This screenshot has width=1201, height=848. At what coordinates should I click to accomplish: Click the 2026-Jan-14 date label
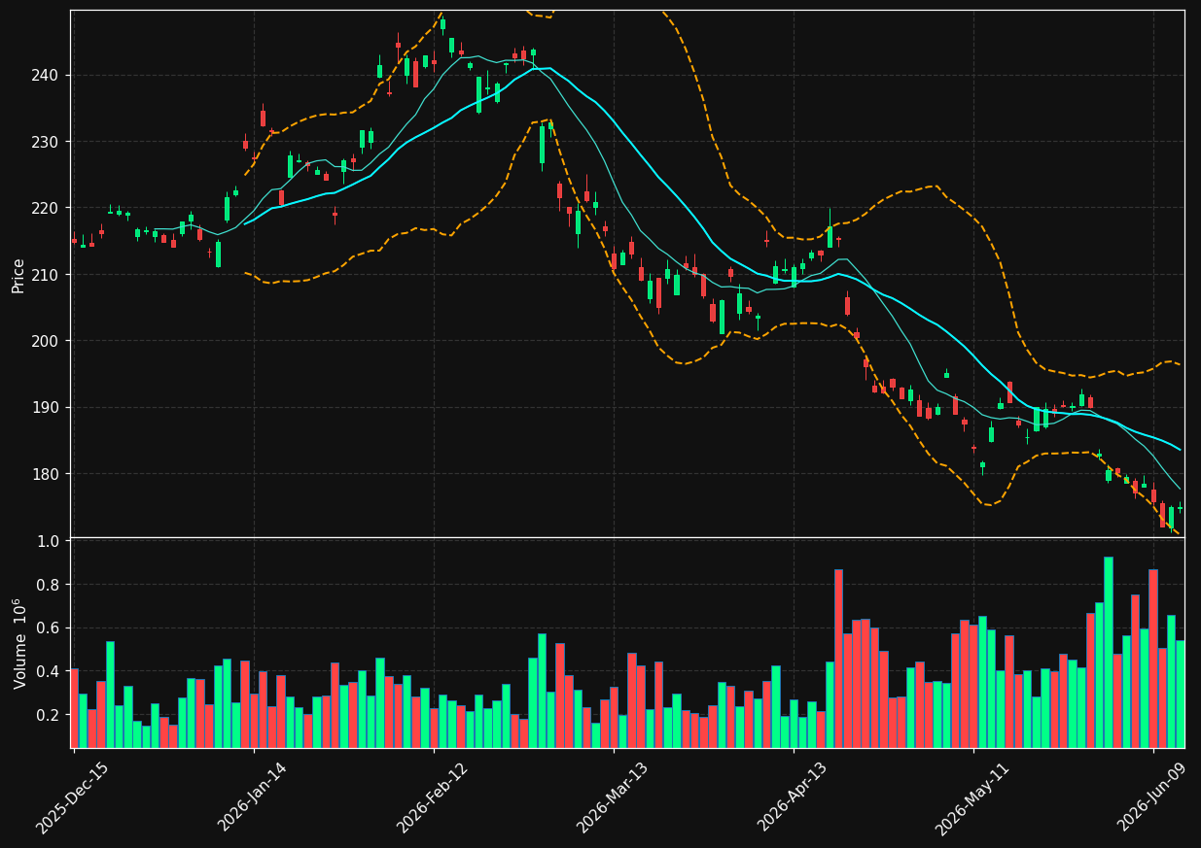253,797
